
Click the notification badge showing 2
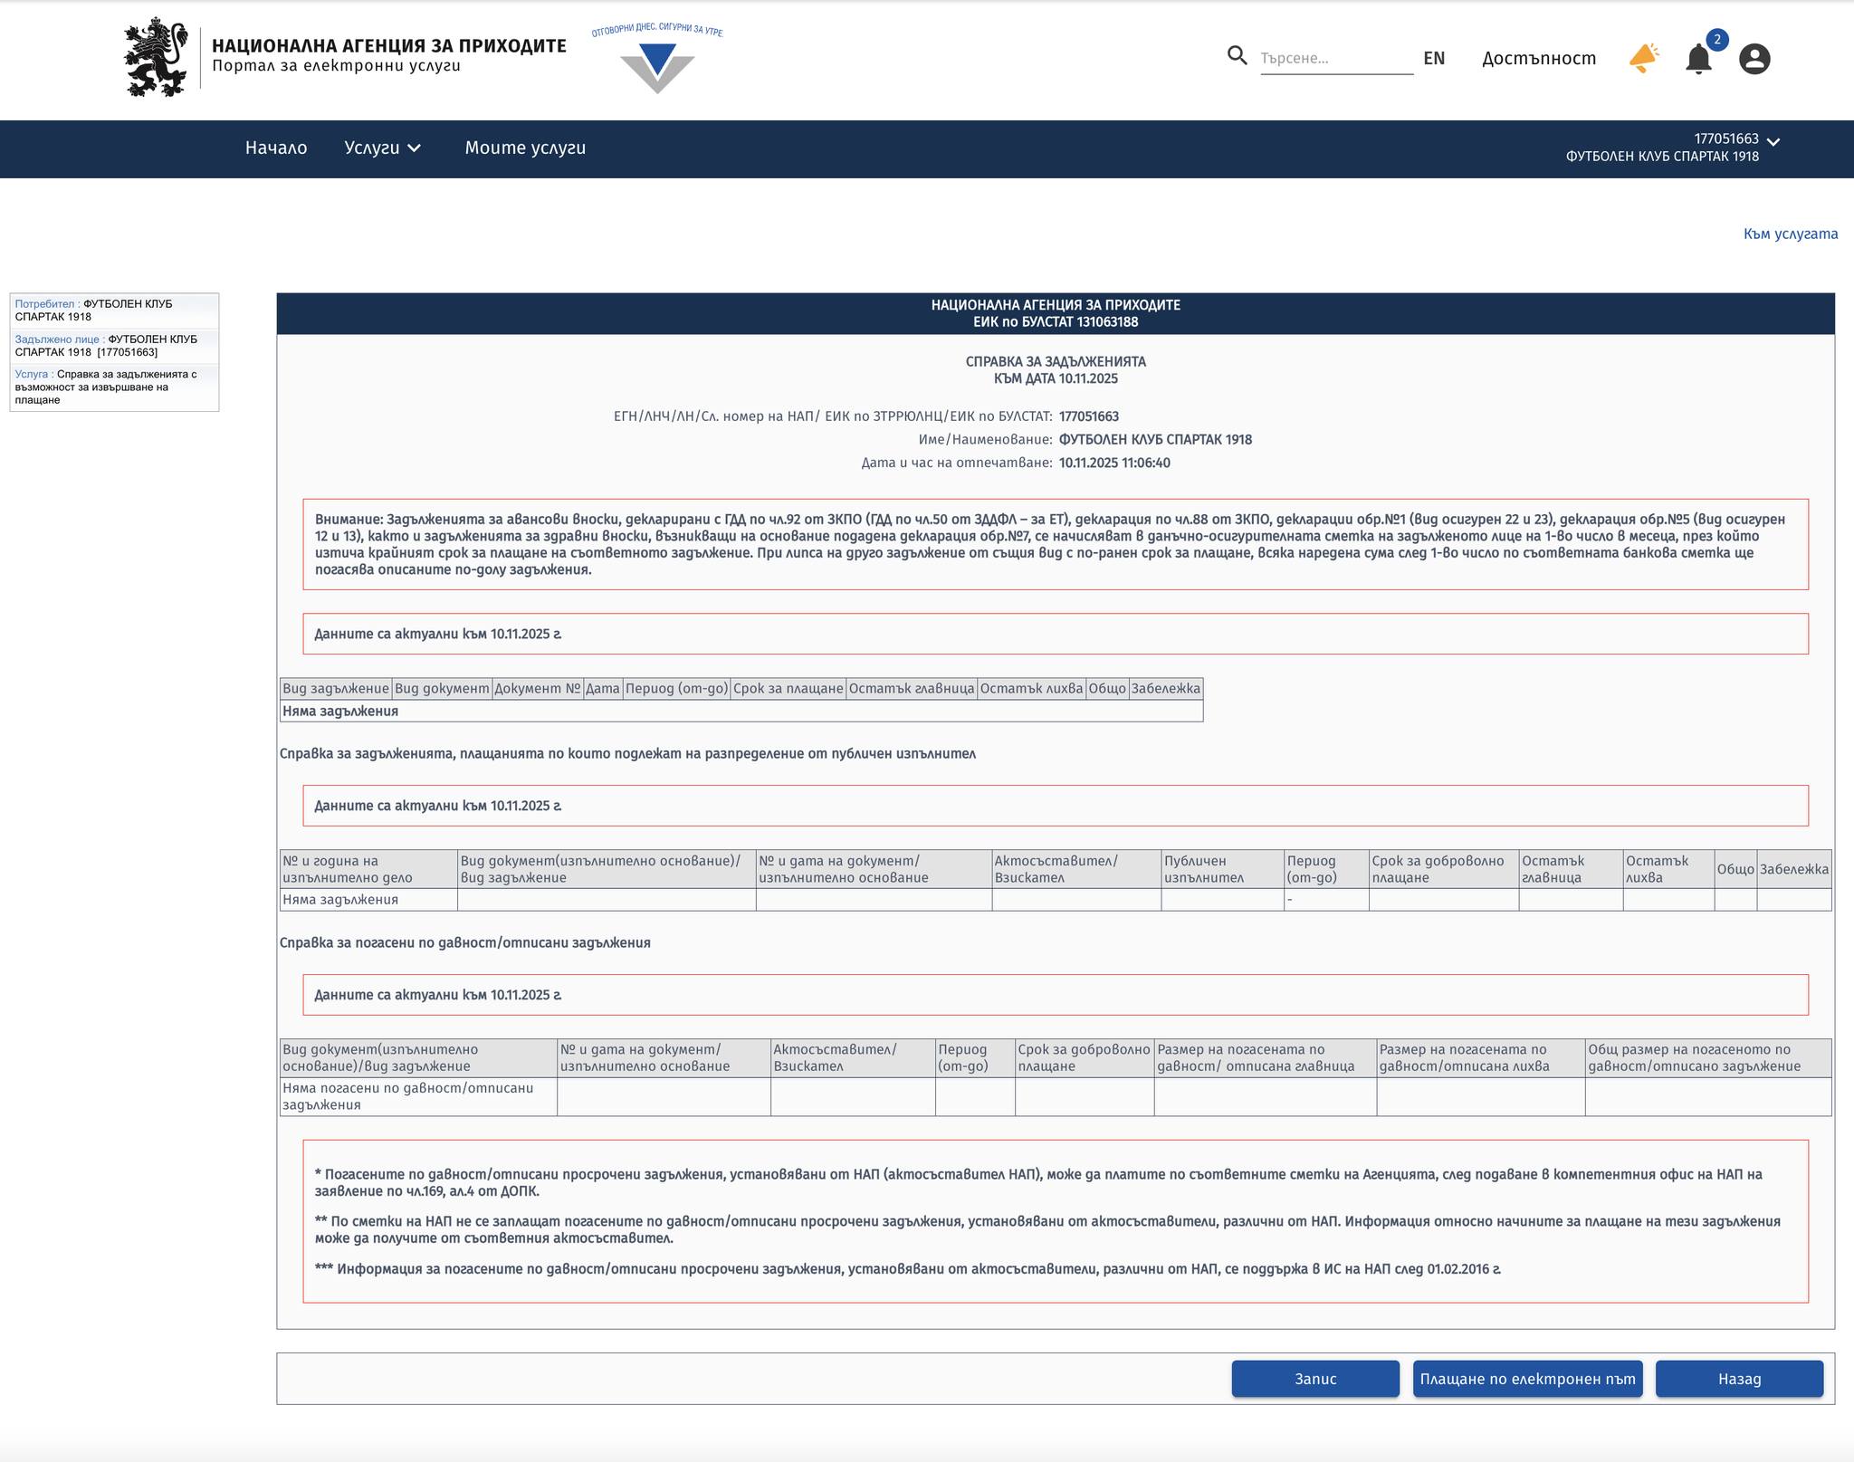click(1716, 40)
